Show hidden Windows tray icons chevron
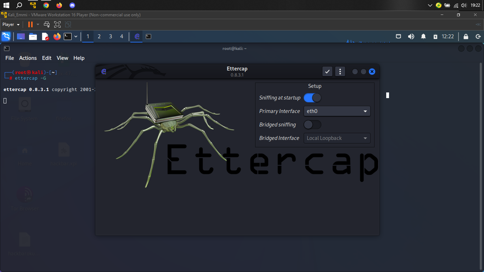The width and height of the screenshot is (484, 272). pos(430,5)
